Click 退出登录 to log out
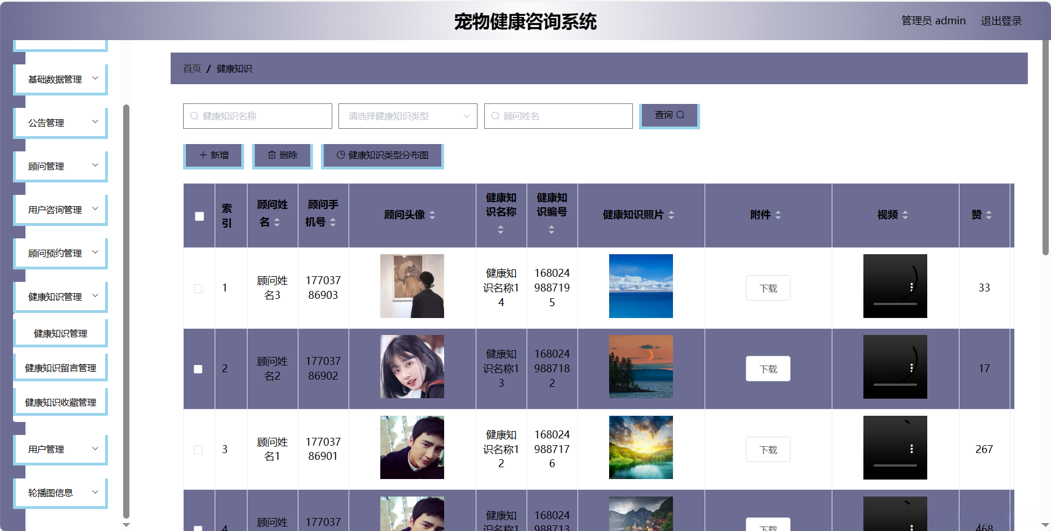 (1001, 20)
